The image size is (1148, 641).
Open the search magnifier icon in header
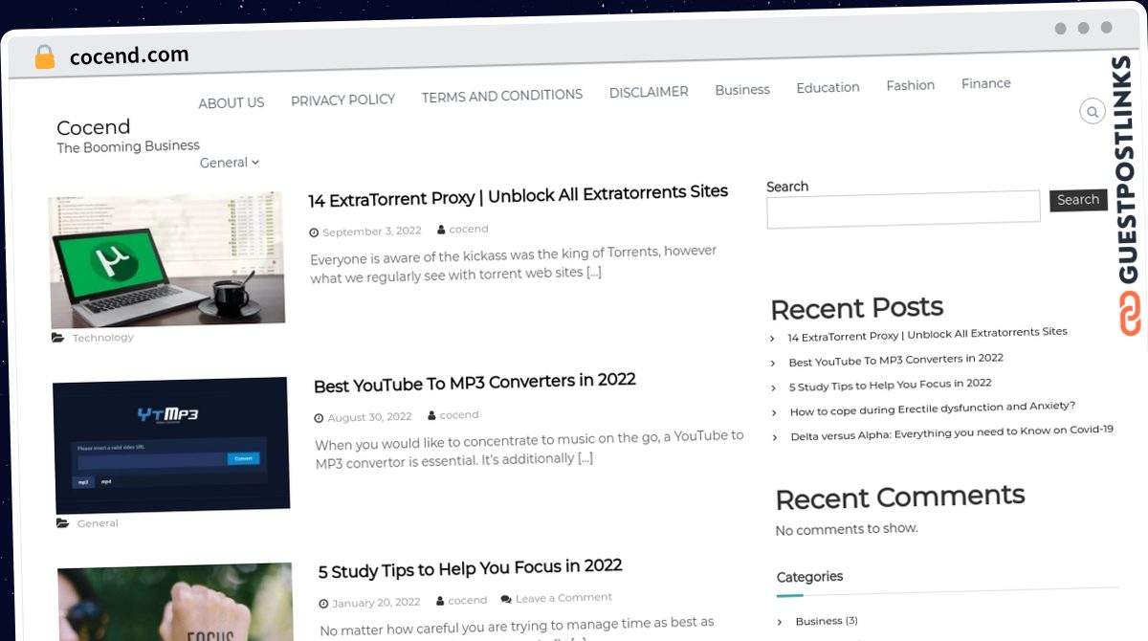(x=1093, y=112)
